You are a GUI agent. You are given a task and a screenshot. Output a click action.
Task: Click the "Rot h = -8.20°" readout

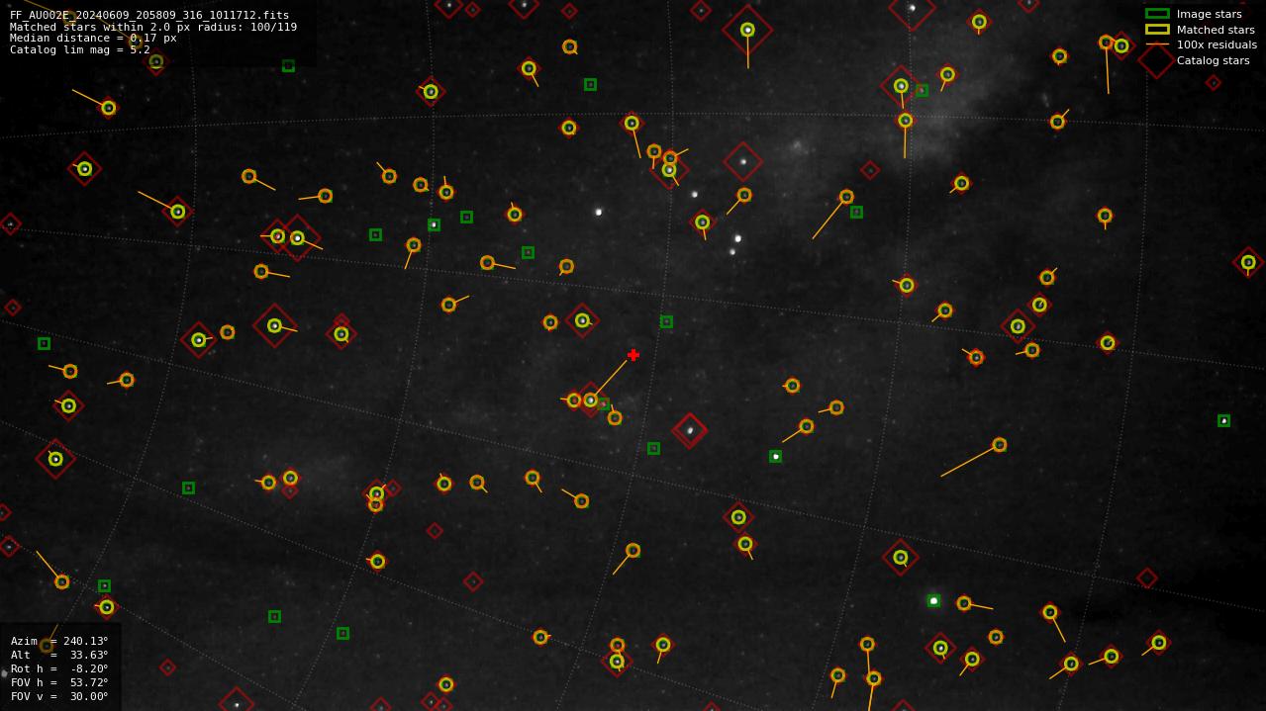59,668
